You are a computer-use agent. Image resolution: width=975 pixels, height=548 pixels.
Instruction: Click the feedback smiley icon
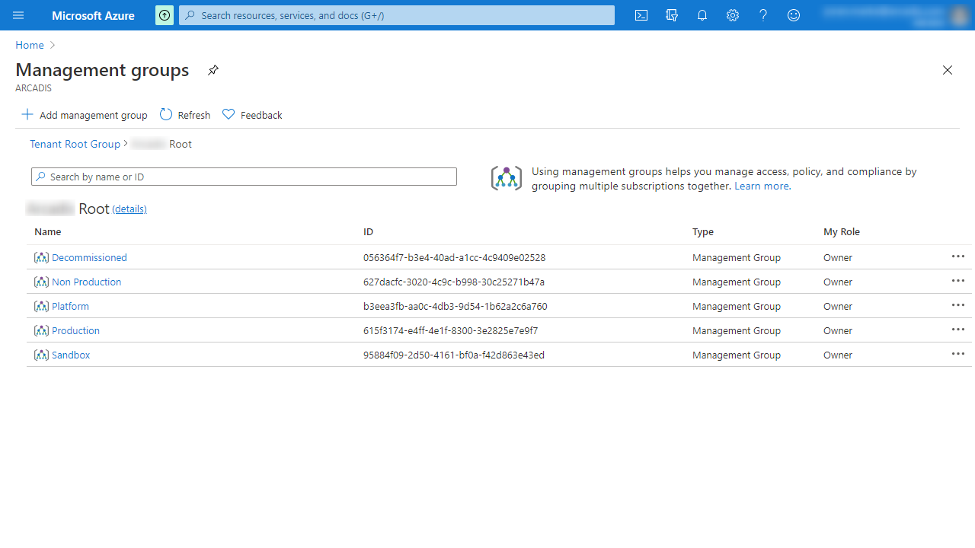(794, 15)
